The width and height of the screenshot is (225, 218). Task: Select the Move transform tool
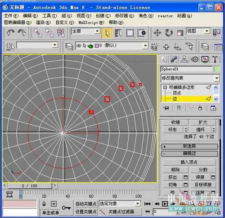coord(157,33)
